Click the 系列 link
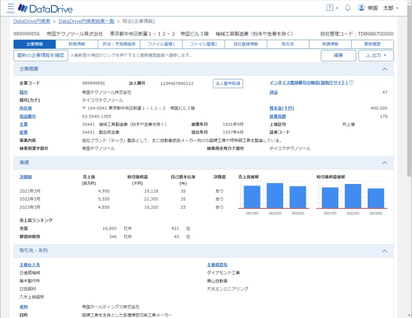 click(x=23, y=307)
